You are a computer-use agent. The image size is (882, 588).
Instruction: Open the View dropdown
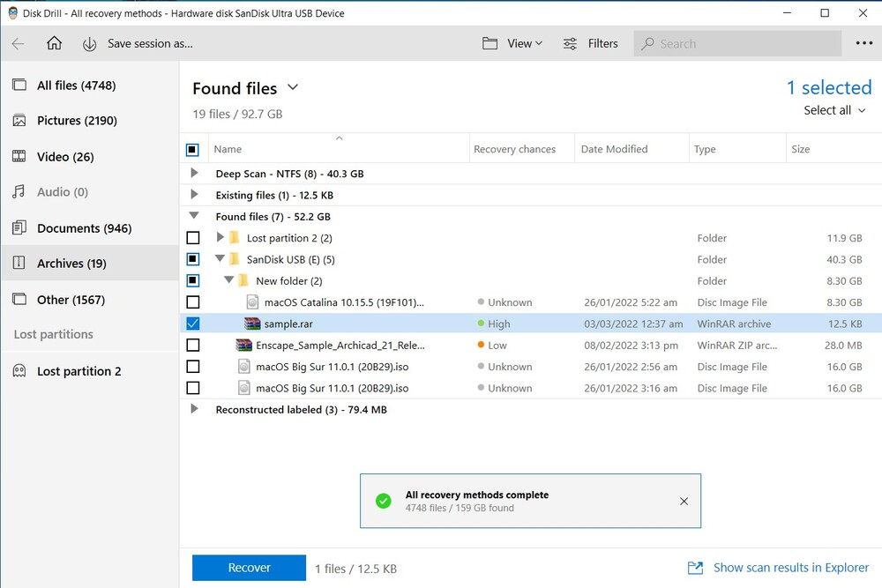(x=512, y=43)
